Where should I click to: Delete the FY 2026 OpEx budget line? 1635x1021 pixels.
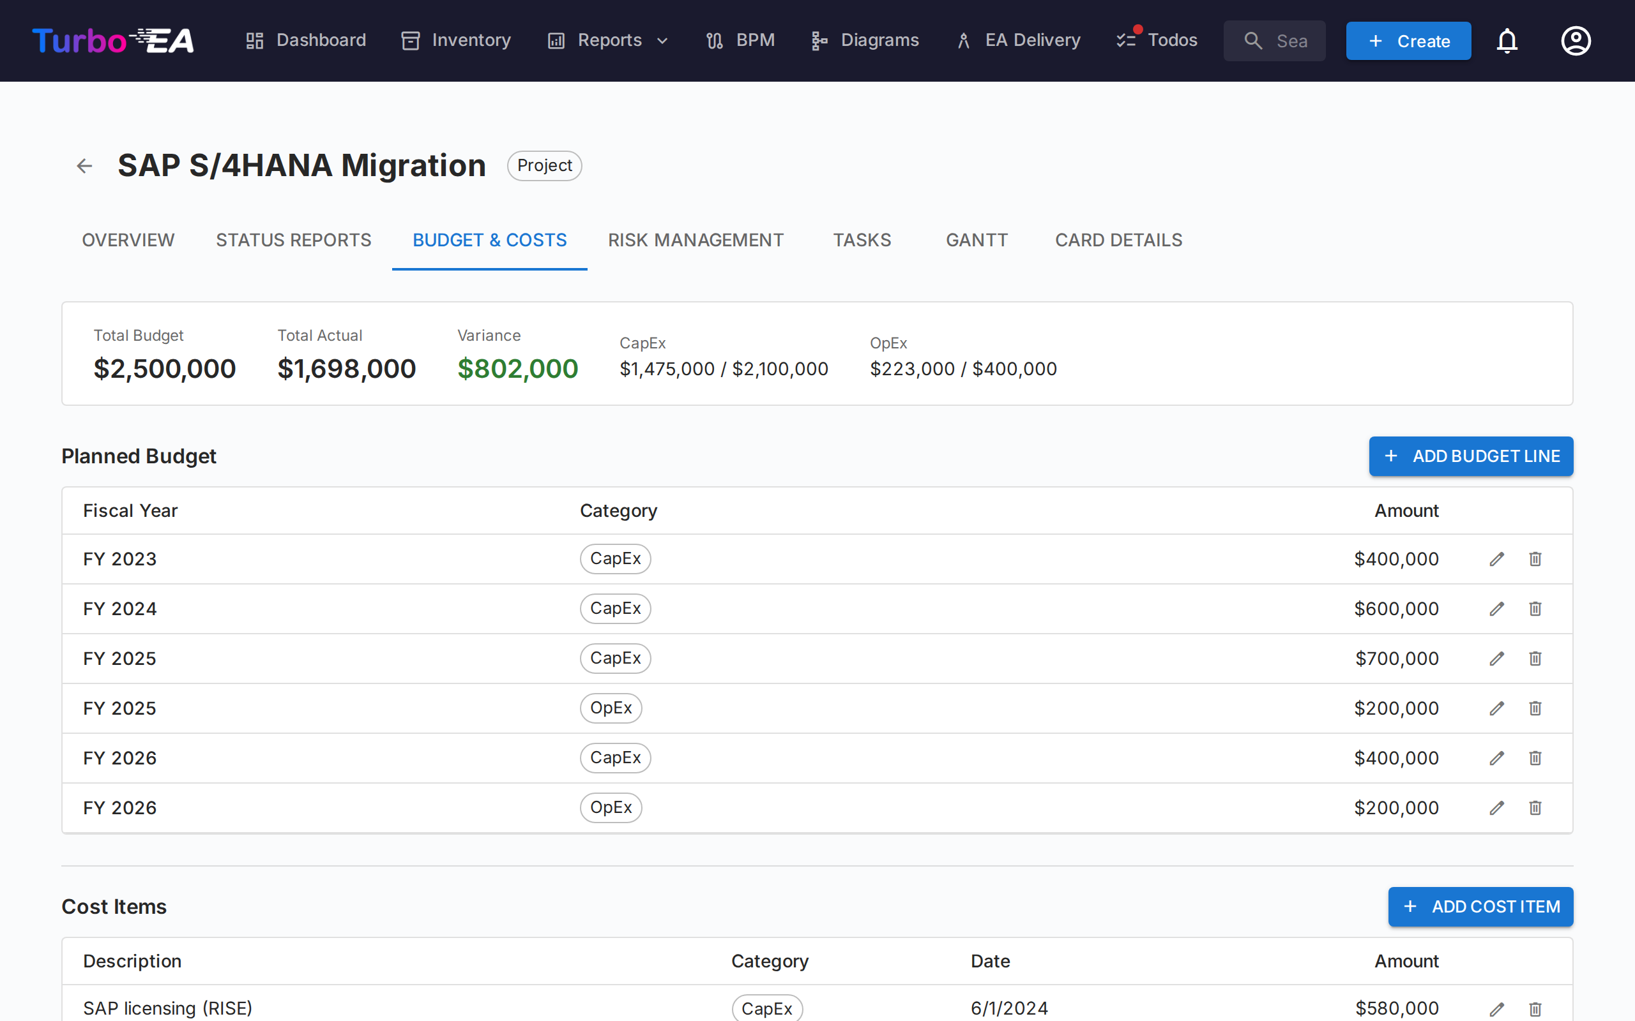[x=1535, y=808]
